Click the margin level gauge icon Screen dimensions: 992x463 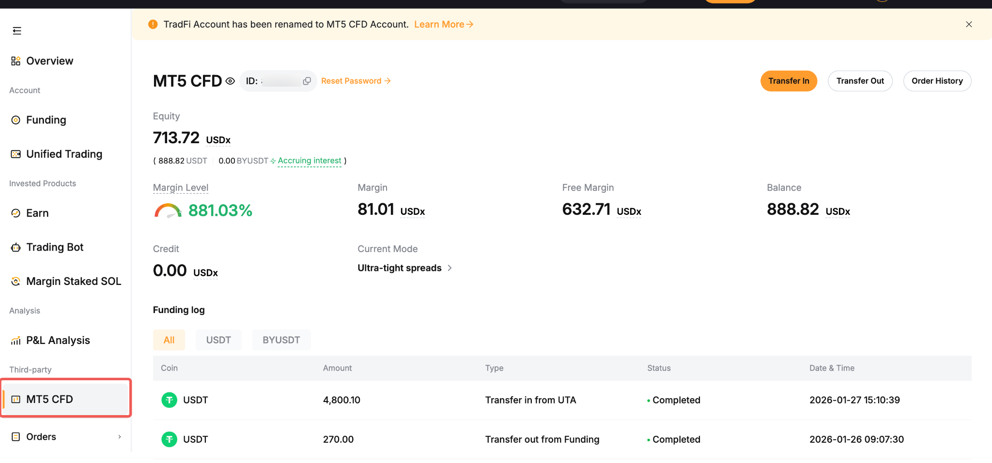(168, 211)
